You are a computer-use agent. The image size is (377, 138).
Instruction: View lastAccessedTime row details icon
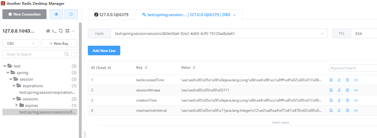[x=331, y=80]
